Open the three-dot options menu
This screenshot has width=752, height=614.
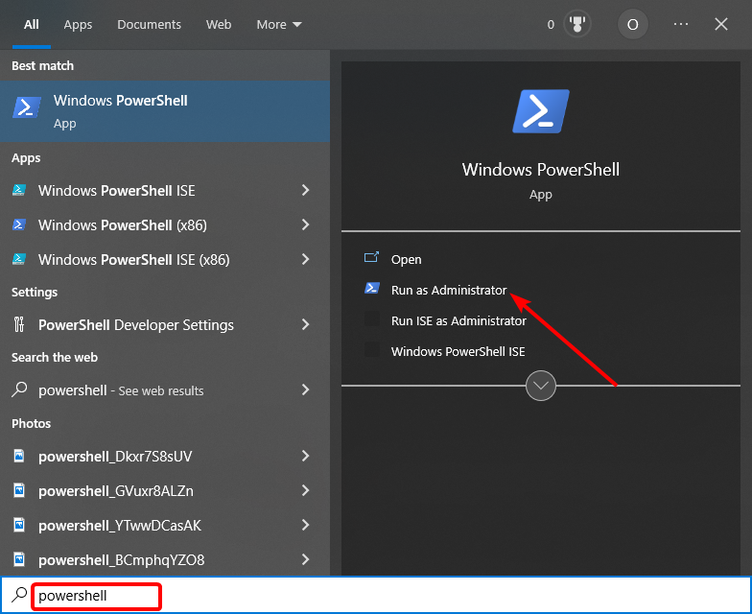(x=681, y=24)
